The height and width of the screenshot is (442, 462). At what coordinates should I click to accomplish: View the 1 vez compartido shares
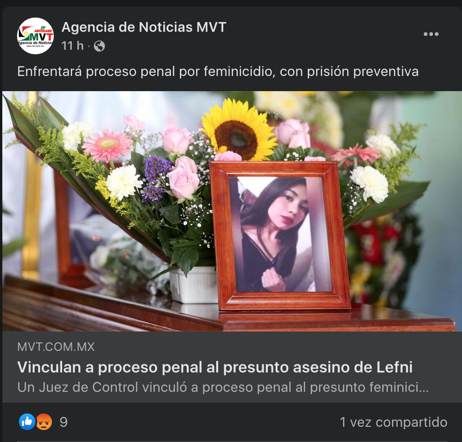point(393,422)
